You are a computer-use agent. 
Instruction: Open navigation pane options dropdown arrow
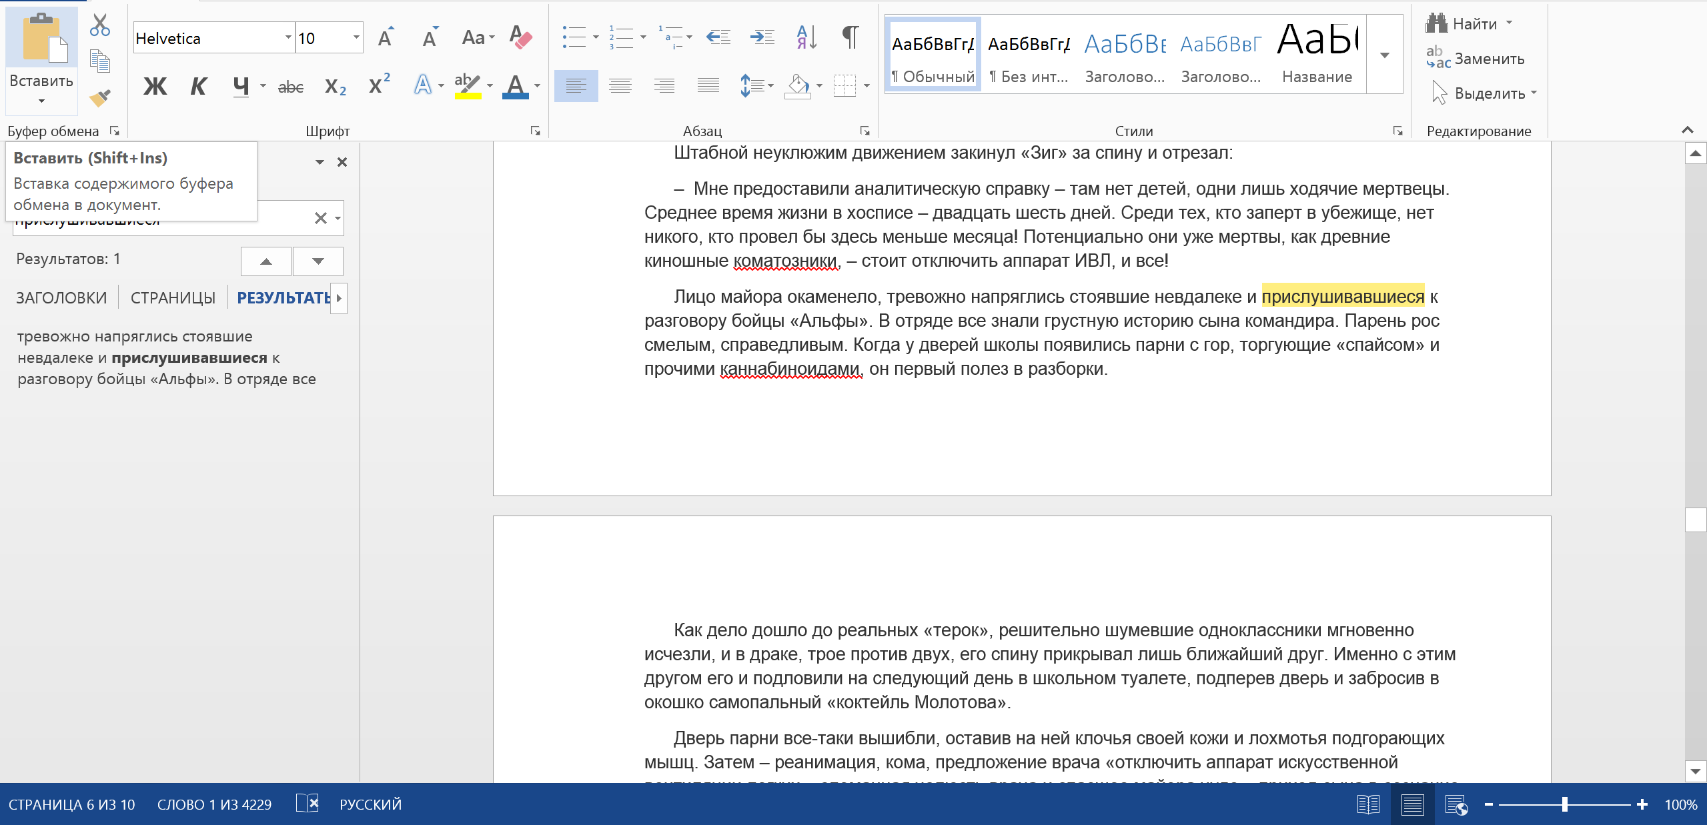(320, 162)
